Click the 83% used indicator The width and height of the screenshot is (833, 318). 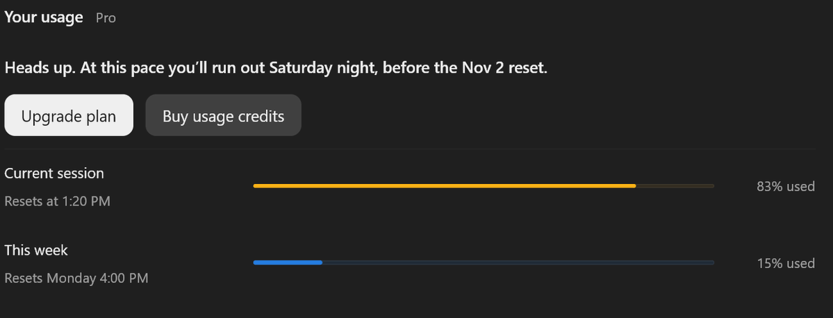786,186
